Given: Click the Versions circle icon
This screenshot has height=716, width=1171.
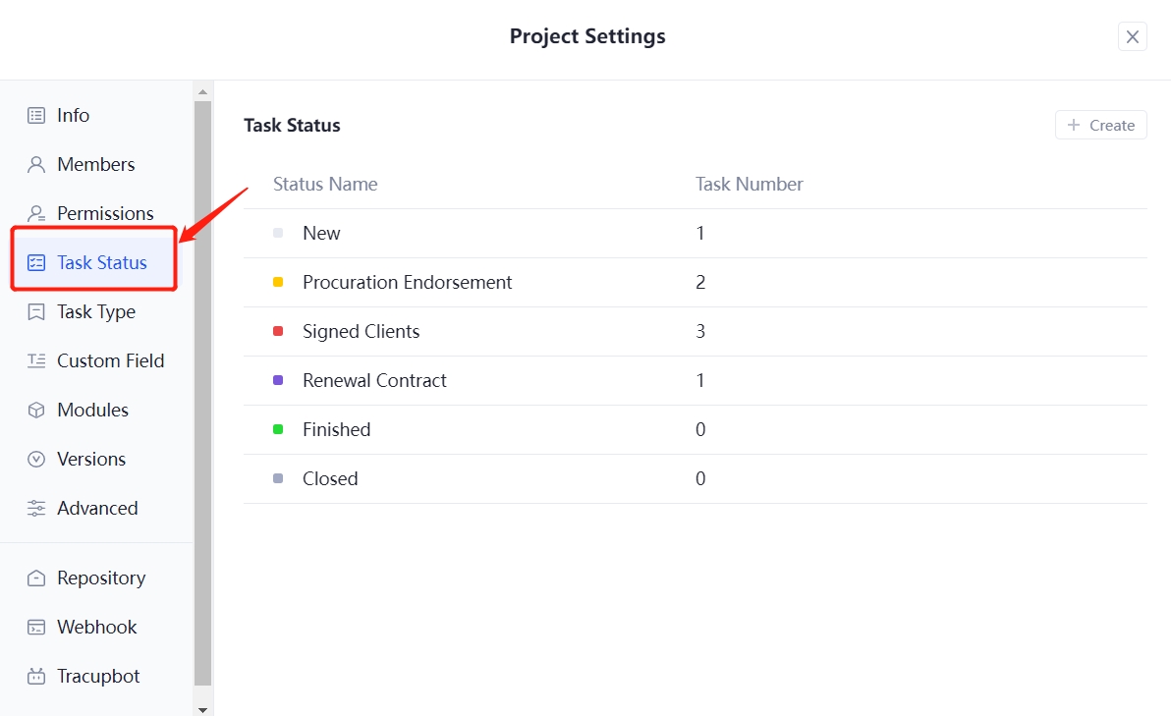Looking at the screenshot, I should [x=36, y=459].
